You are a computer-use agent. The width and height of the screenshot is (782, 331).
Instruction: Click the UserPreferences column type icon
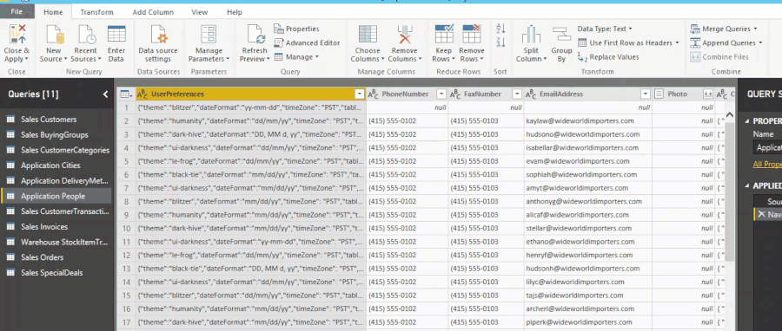click(142, 94)
